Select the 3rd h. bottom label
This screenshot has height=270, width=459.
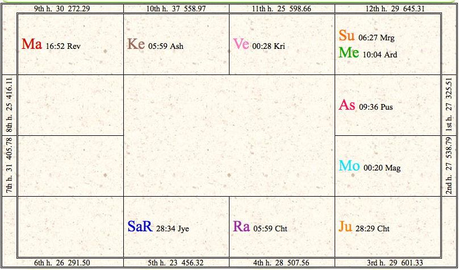(395, 263)
